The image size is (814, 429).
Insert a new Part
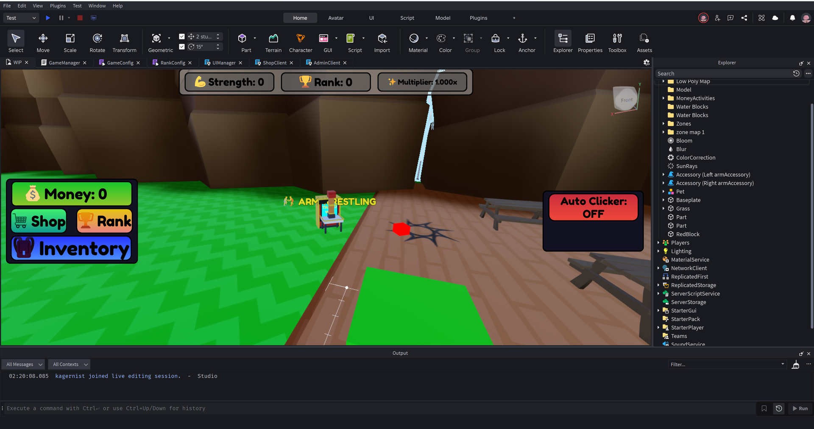pyautogui.click(x=242, y=39)
